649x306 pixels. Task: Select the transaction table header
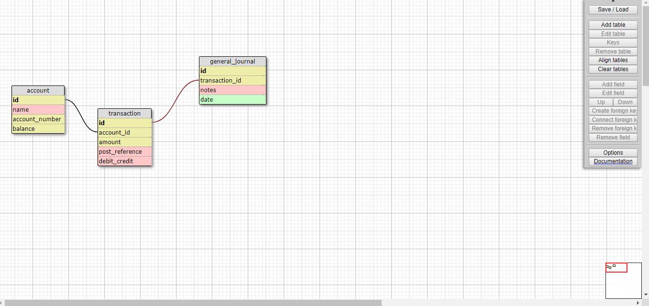tap(124, 114)
